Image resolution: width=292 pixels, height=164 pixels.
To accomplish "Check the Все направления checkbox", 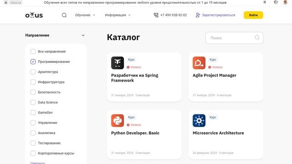I will coord(33,51).
